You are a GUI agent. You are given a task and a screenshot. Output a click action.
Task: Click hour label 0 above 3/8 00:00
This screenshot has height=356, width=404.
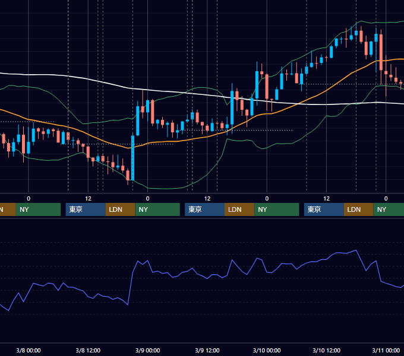point(29,199)
